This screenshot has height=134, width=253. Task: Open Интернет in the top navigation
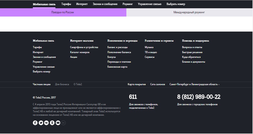[82, 4]
